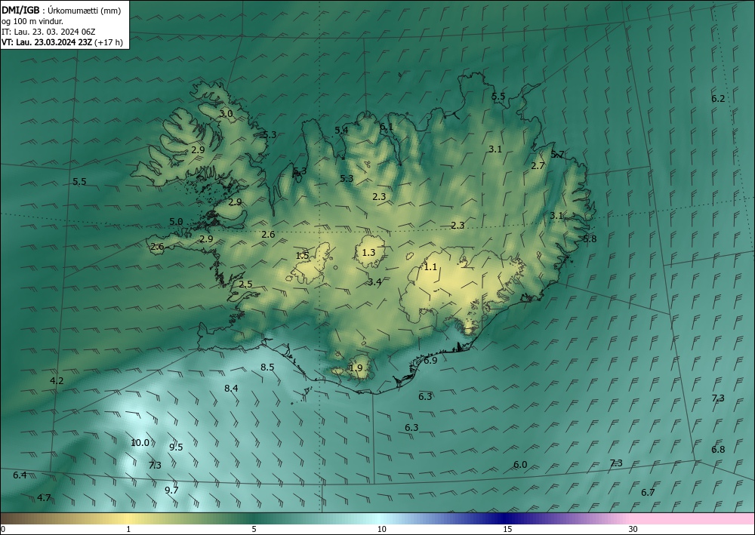
Task: Click the 'VT: Lau. 23.03.2024 23Z (+17 h)' line
Action: [x=62, y=42]
